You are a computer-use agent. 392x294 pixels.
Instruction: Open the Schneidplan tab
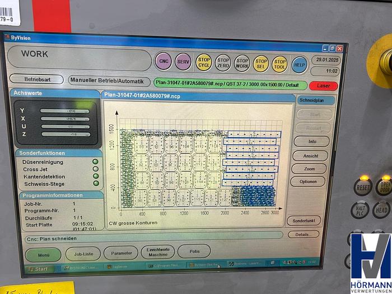[316, 100]
